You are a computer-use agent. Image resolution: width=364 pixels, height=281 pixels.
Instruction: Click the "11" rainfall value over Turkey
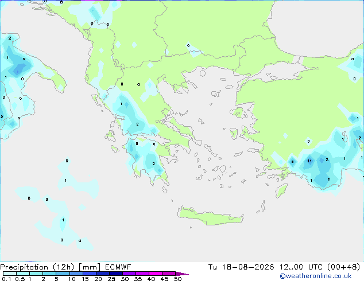[309, 161]
